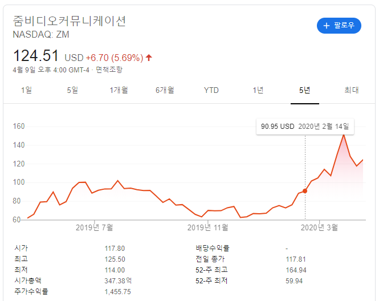This screenshot has width=379, height=301.
Task: Click the 주가수익률 value 1,455.75
Action: pyautogui.click(x=118, y=292)
